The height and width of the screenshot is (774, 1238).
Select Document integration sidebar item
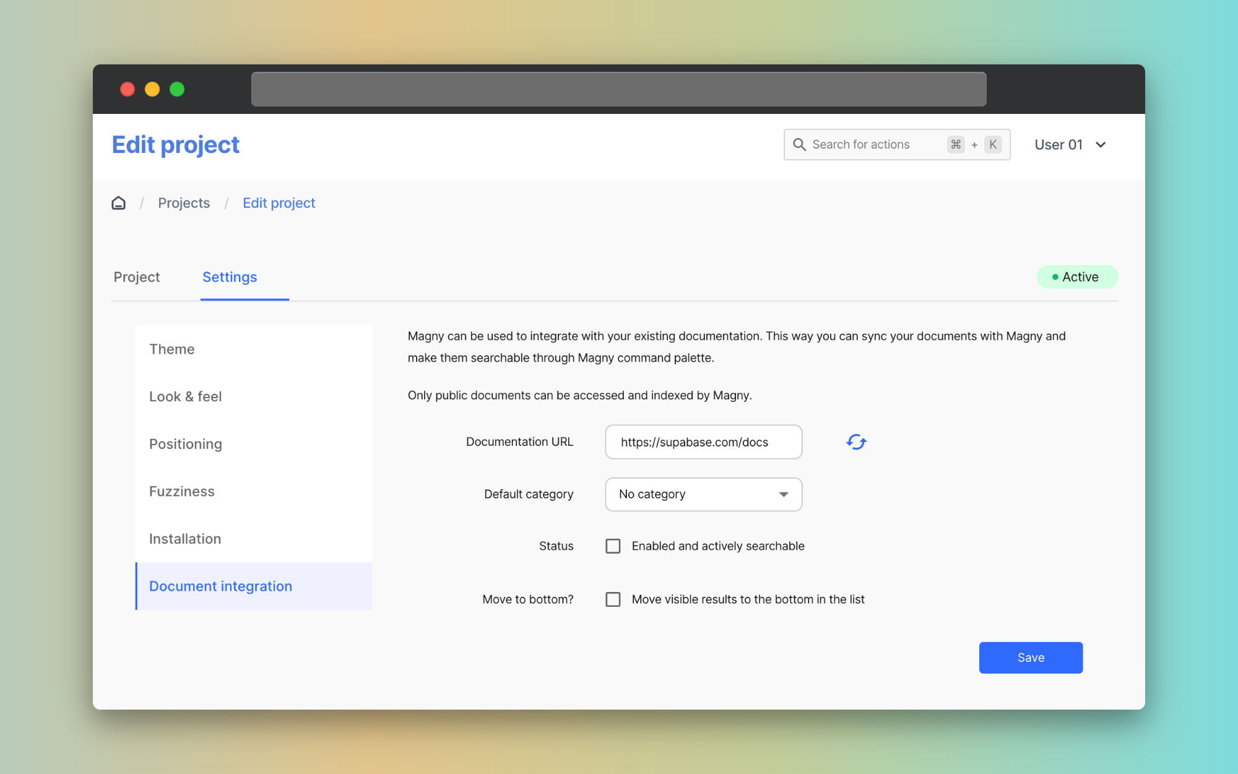click(x=254, y=586)
